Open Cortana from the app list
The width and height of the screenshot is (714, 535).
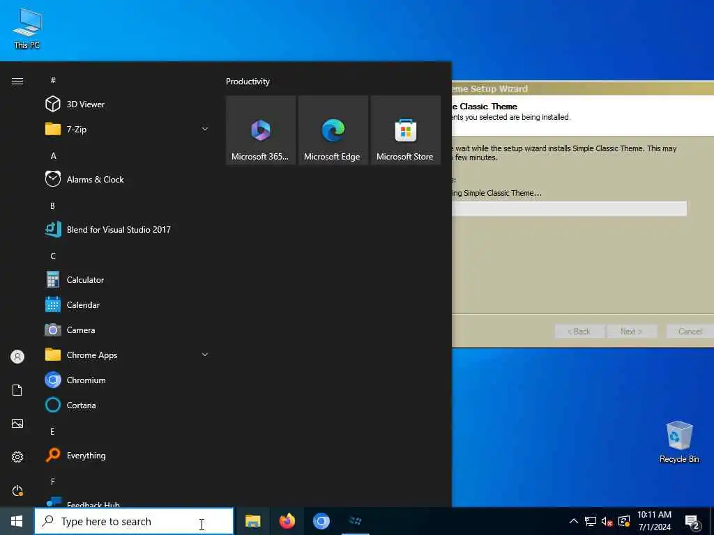click(128, 405)
